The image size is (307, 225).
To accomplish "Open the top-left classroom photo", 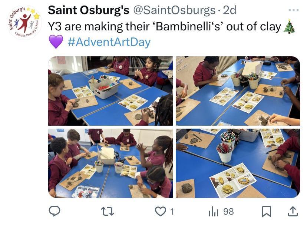I will [x=110, y=91].
